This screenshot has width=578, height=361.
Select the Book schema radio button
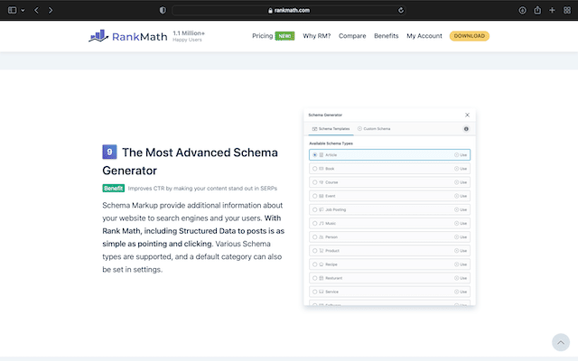[x=314, y=169]
